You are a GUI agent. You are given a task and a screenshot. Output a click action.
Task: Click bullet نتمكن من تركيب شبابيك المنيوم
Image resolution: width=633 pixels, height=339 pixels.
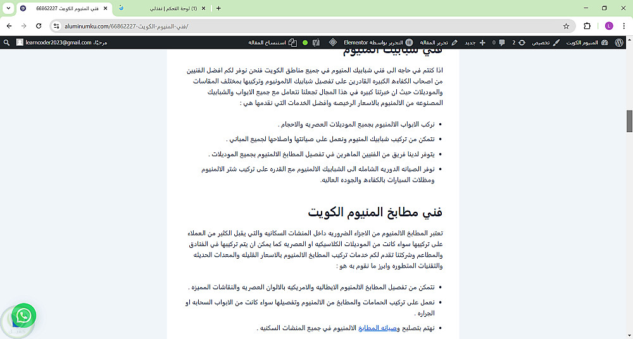tap(330, 139)
